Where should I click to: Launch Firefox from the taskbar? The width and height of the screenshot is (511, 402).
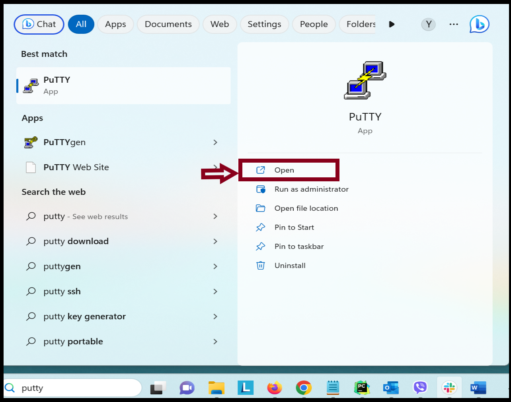coord(275,388)
